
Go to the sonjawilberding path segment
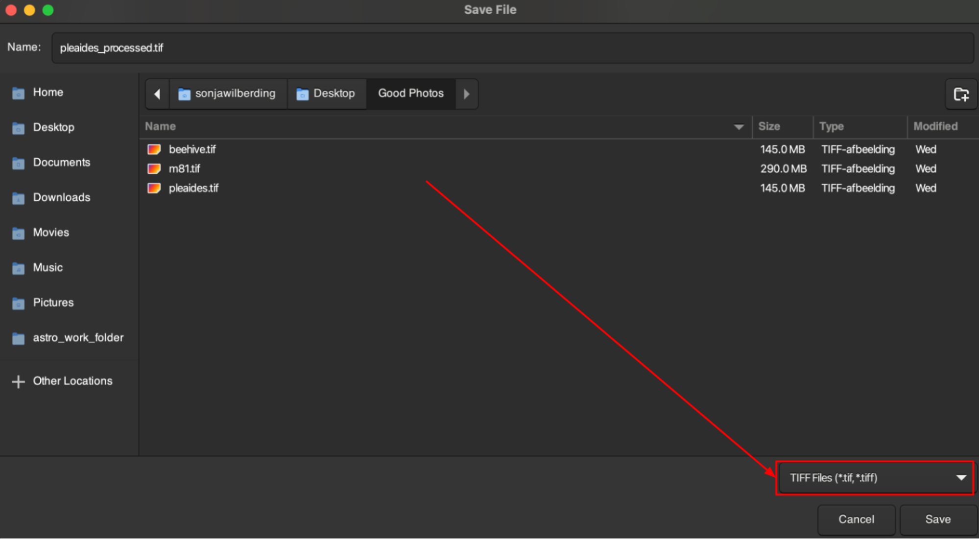(x=227, y=94)
